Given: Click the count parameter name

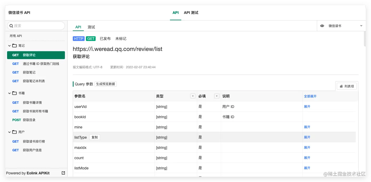Looking at the screenshot, I should [x=79, y=158].
